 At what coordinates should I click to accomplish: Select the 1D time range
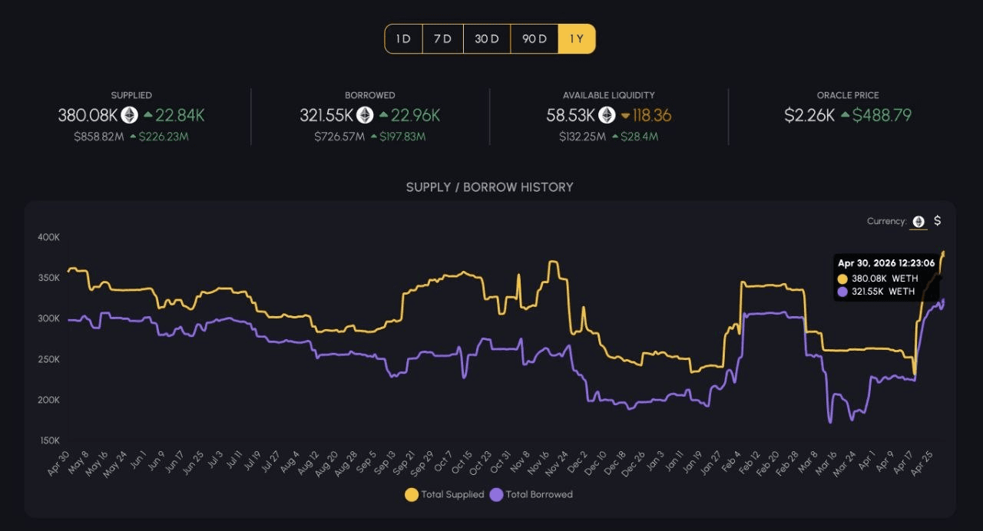(x=404, y=39)
